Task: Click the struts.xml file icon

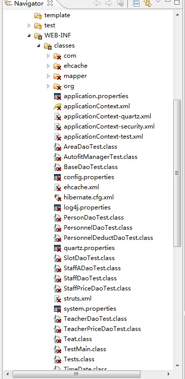Action: click(57, 299)
